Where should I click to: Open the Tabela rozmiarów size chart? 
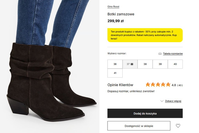click(173, 54)
